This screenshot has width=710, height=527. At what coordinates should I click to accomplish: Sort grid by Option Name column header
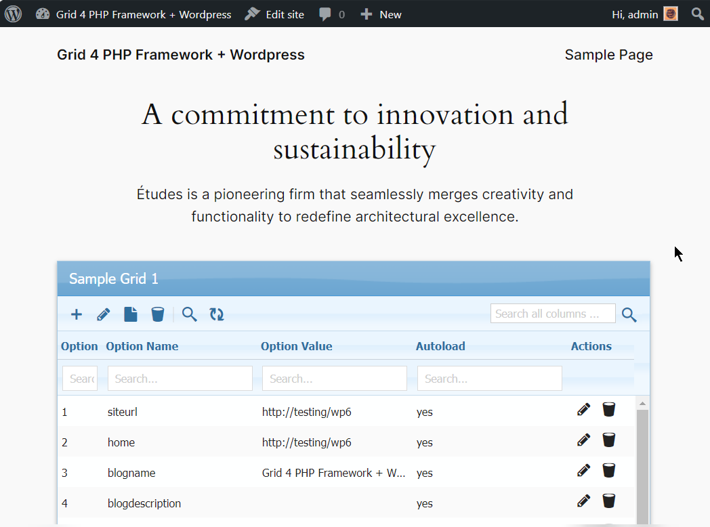pos(142,346)
